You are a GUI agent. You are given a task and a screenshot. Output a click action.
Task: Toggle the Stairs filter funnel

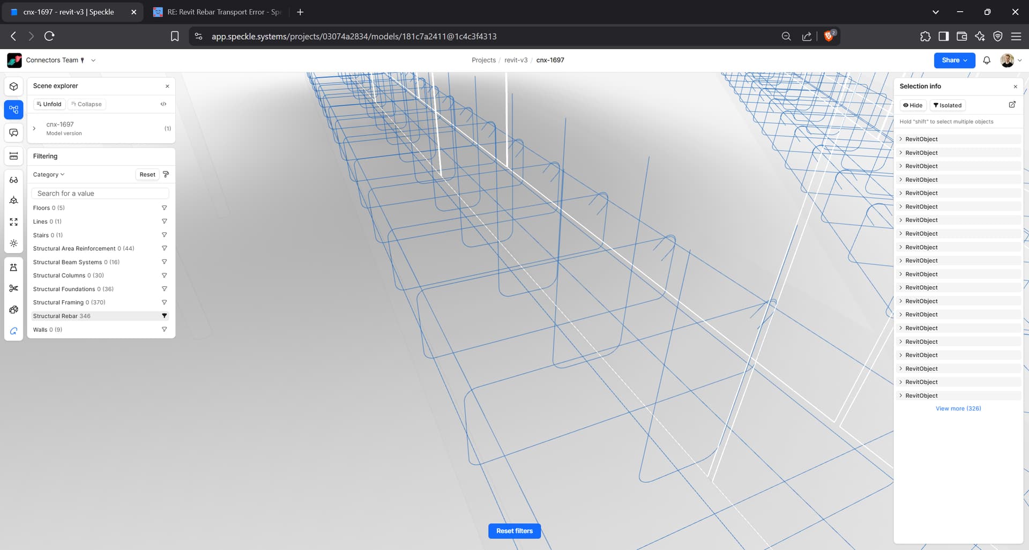click(x=165, y=235)
